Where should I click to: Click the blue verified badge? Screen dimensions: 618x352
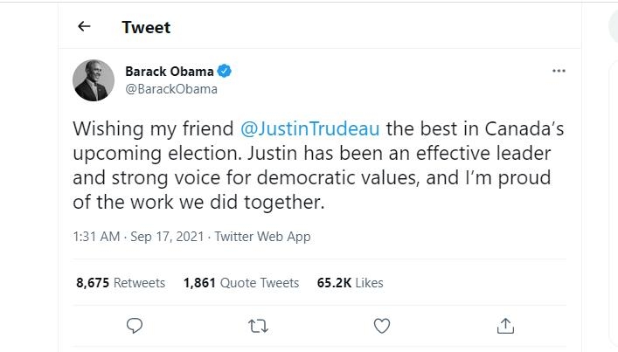tap(225, 71)
